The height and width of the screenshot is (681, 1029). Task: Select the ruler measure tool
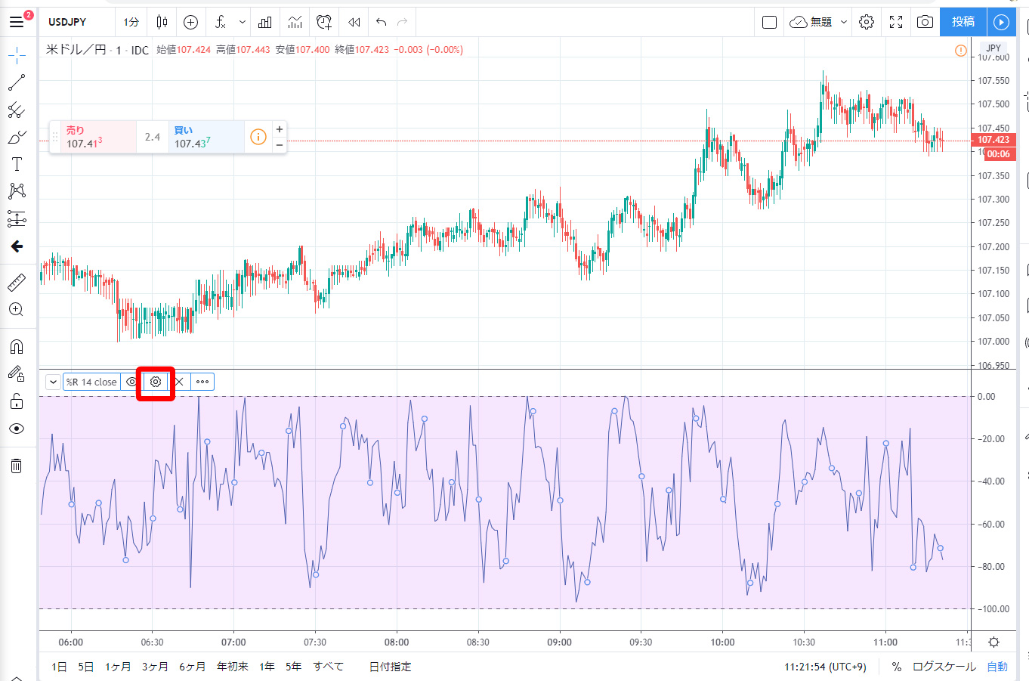point(17,283)
